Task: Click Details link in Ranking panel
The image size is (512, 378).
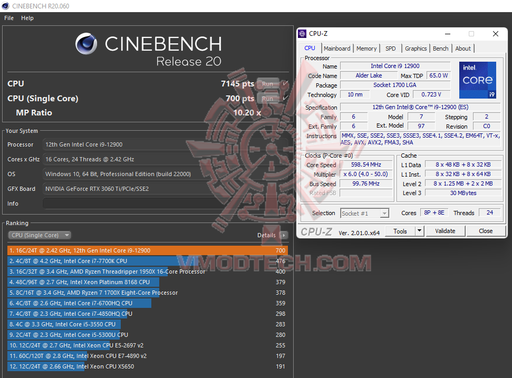Action: [x=266, y=235]
